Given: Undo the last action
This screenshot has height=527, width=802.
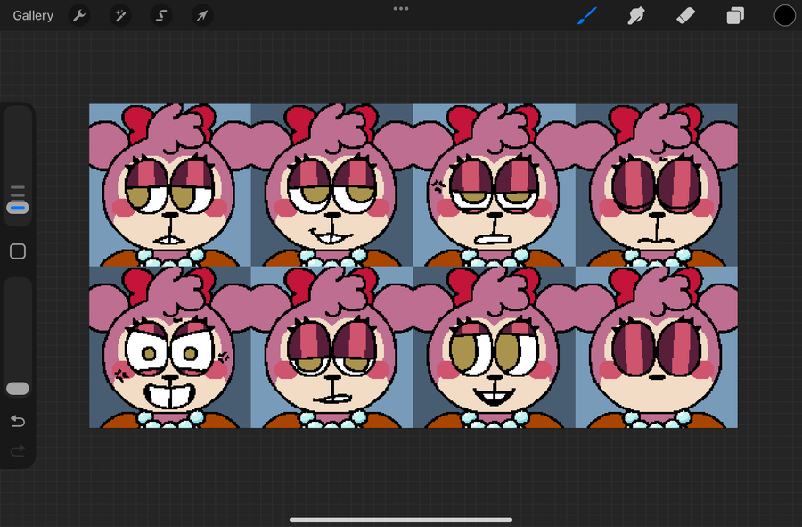Looking at the screenshot, I should coord(18,421).
